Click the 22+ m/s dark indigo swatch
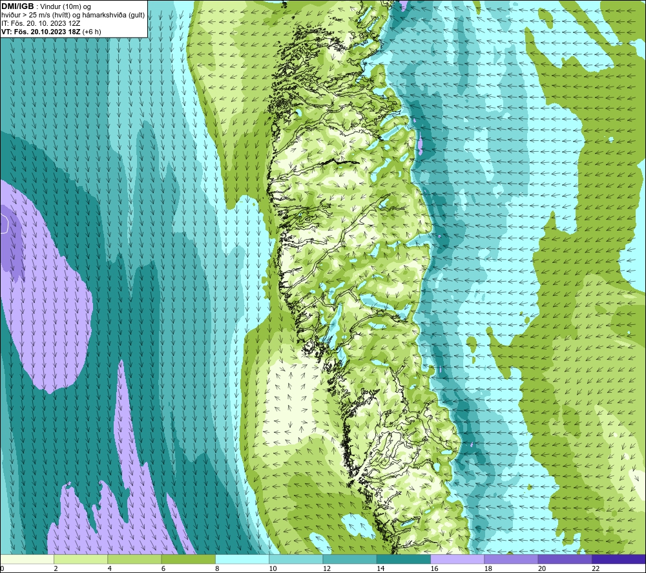The image size is (646, 573). [619, 559]
